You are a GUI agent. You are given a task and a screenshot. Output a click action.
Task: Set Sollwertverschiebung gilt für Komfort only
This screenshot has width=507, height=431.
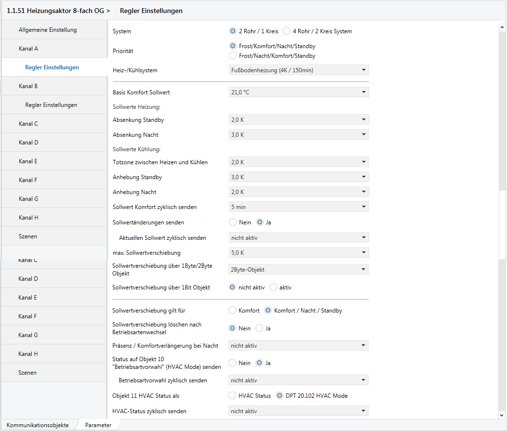[233, 311]
